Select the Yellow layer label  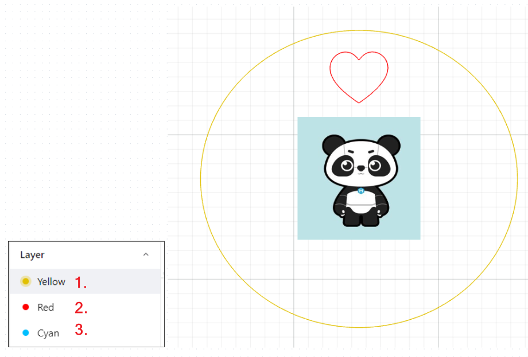pyautogui.click(x=51, y=282)
